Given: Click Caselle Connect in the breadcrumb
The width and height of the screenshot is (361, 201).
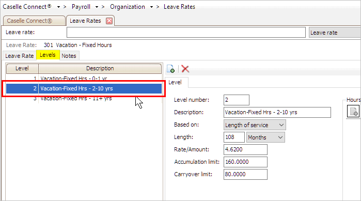Looking at the screenshot, I should click(x=27, y=7).
